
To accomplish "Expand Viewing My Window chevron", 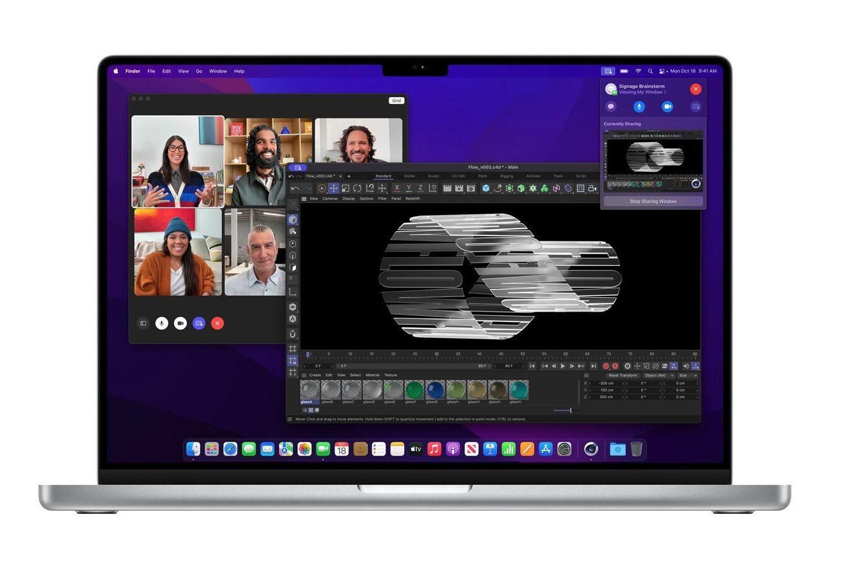I will pos(665,92).
